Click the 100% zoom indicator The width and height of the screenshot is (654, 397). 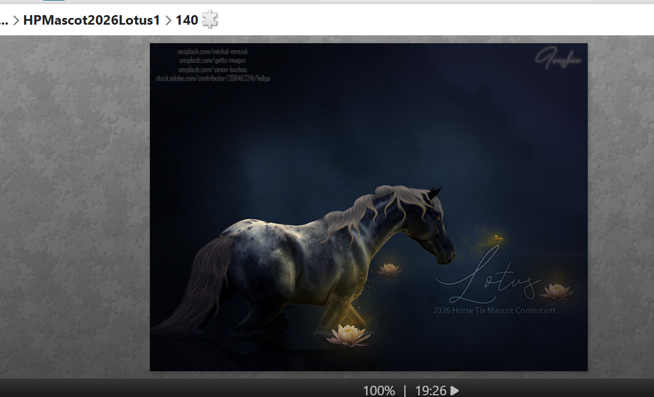[379, 391]
